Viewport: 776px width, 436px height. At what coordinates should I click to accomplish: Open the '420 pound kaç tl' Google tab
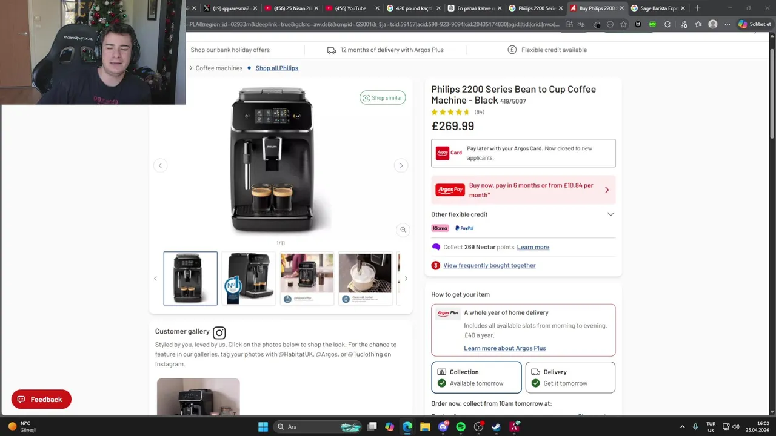tap(413, 8)
